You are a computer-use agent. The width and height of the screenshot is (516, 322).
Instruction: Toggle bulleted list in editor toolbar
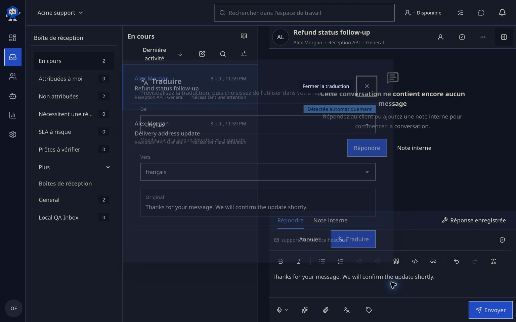tap(322, 261)
